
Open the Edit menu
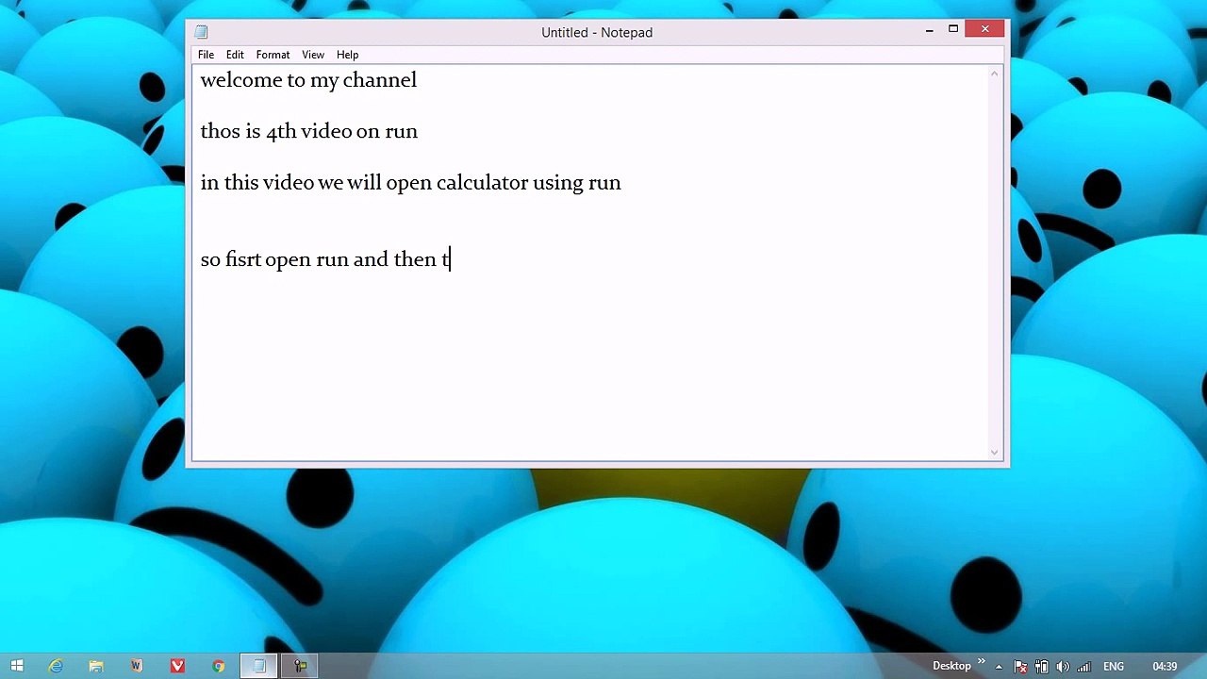tap(235, 55)
